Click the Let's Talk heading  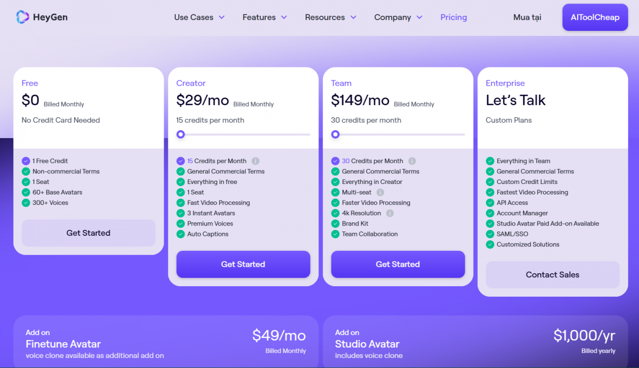point(516,100)
